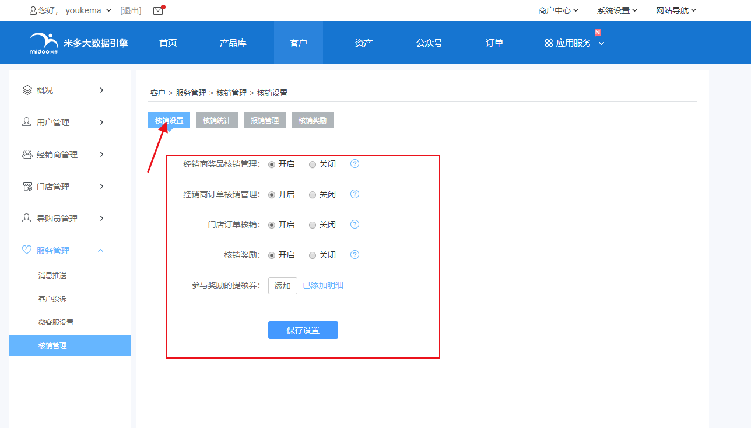751x428 pixels.
Task: Open 微客服设置 in the sidebar
Action: coord(56,322)
